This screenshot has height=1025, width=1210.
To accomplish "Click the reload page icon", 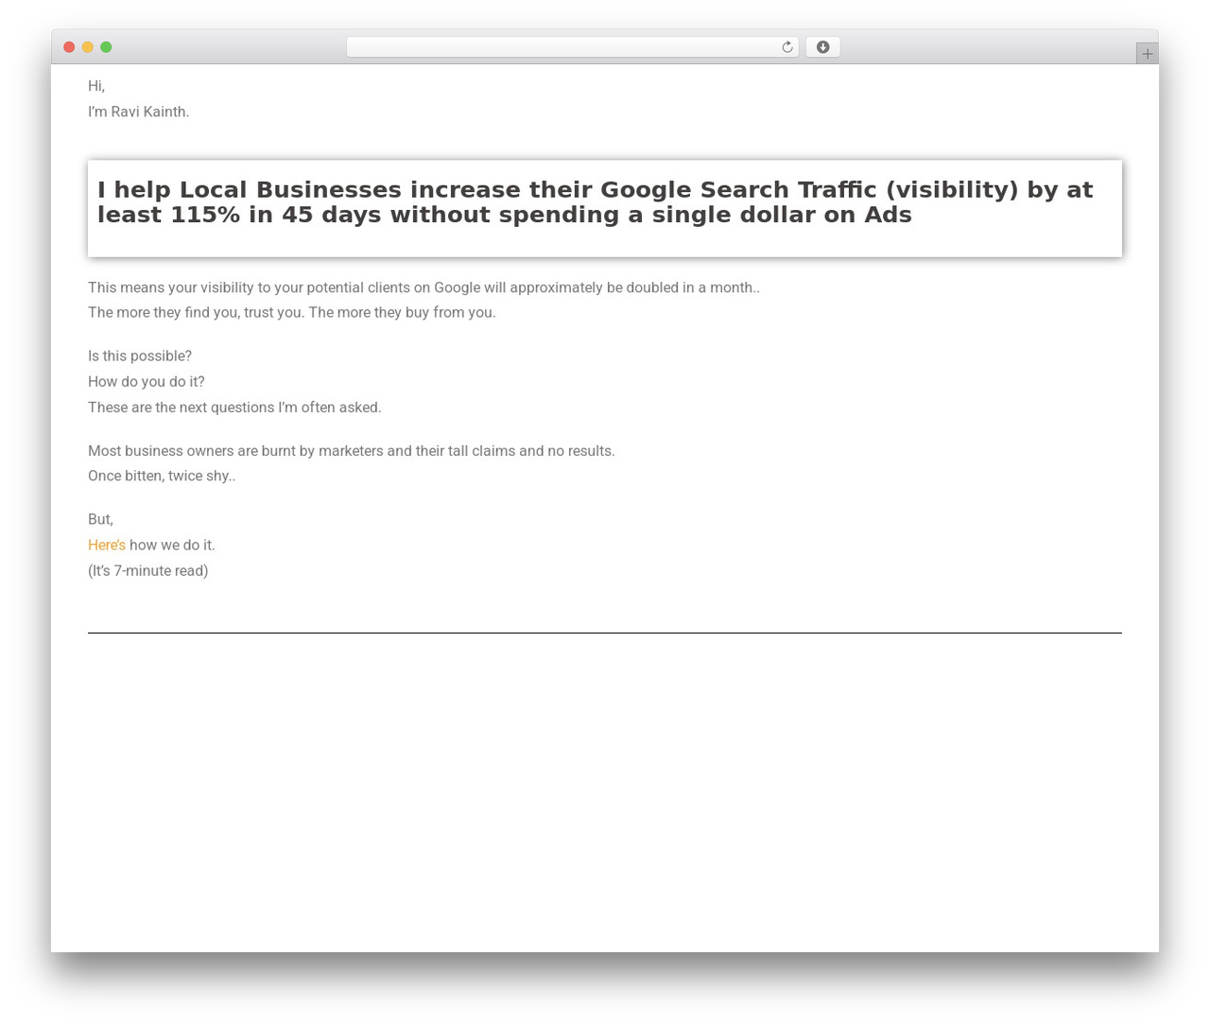I will tap(786, 47).
